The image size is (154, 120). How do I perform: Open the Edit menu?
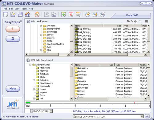pyautogui.click(x=11, y=9)
